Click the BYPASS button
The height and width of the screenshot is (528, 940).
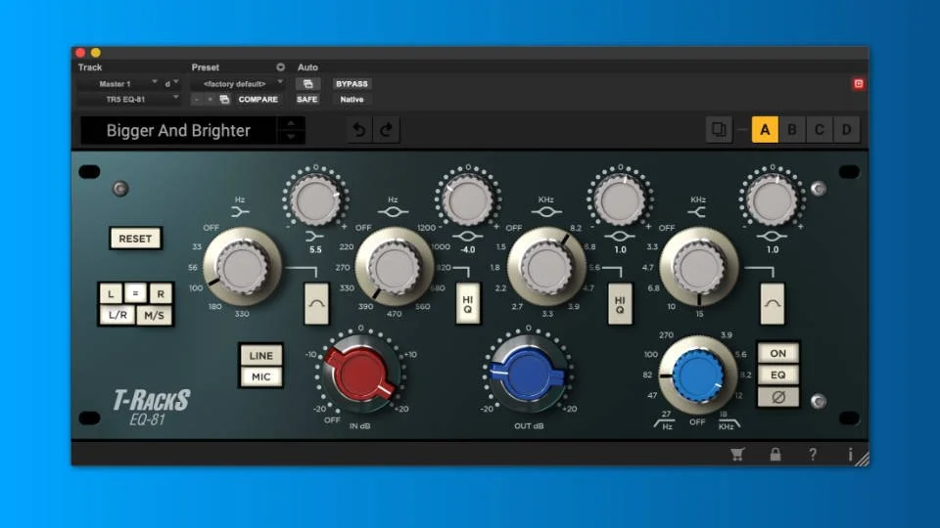352,84
